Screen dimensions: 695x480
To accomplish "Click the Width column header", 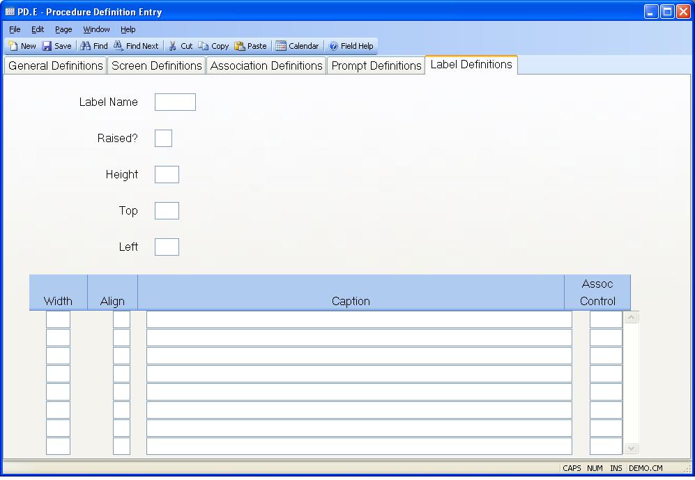I will pos(58,293).
